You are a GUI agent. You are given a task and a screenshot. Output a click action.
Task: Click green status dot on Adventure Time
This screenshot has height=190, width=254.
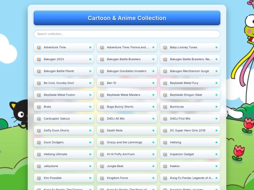90,47
